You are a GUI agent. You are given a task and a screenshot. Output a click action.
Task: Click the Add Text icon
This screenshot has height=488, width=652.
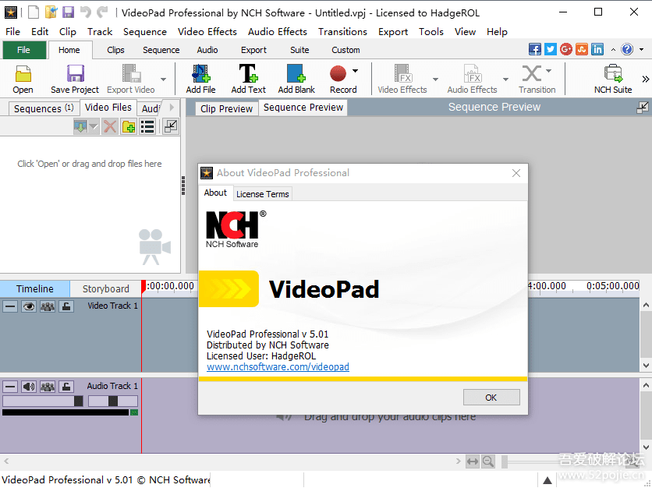(x=248, y=73)
